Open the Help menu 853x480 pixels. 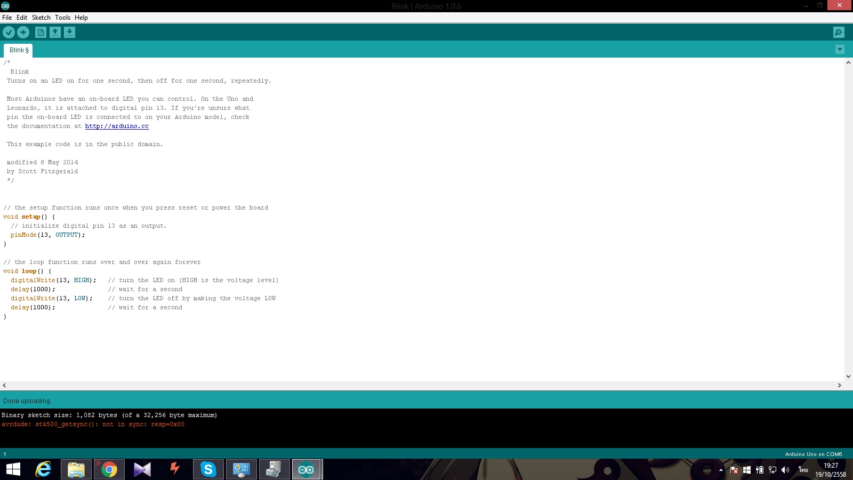click(81, 18)
